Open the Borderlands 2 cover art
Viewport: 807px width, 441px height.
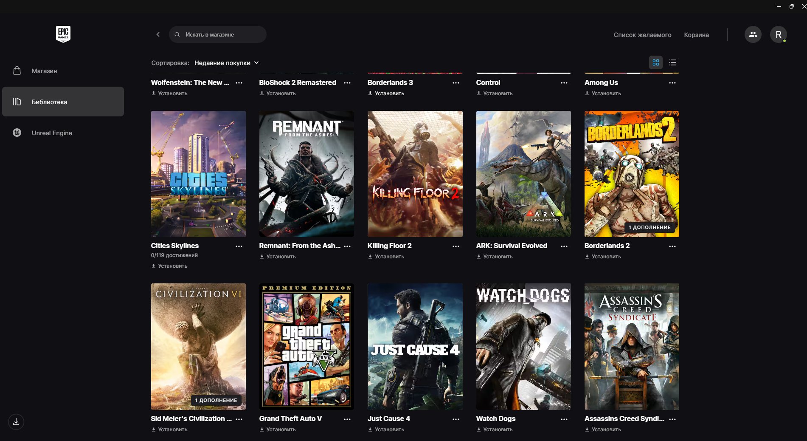632,174
